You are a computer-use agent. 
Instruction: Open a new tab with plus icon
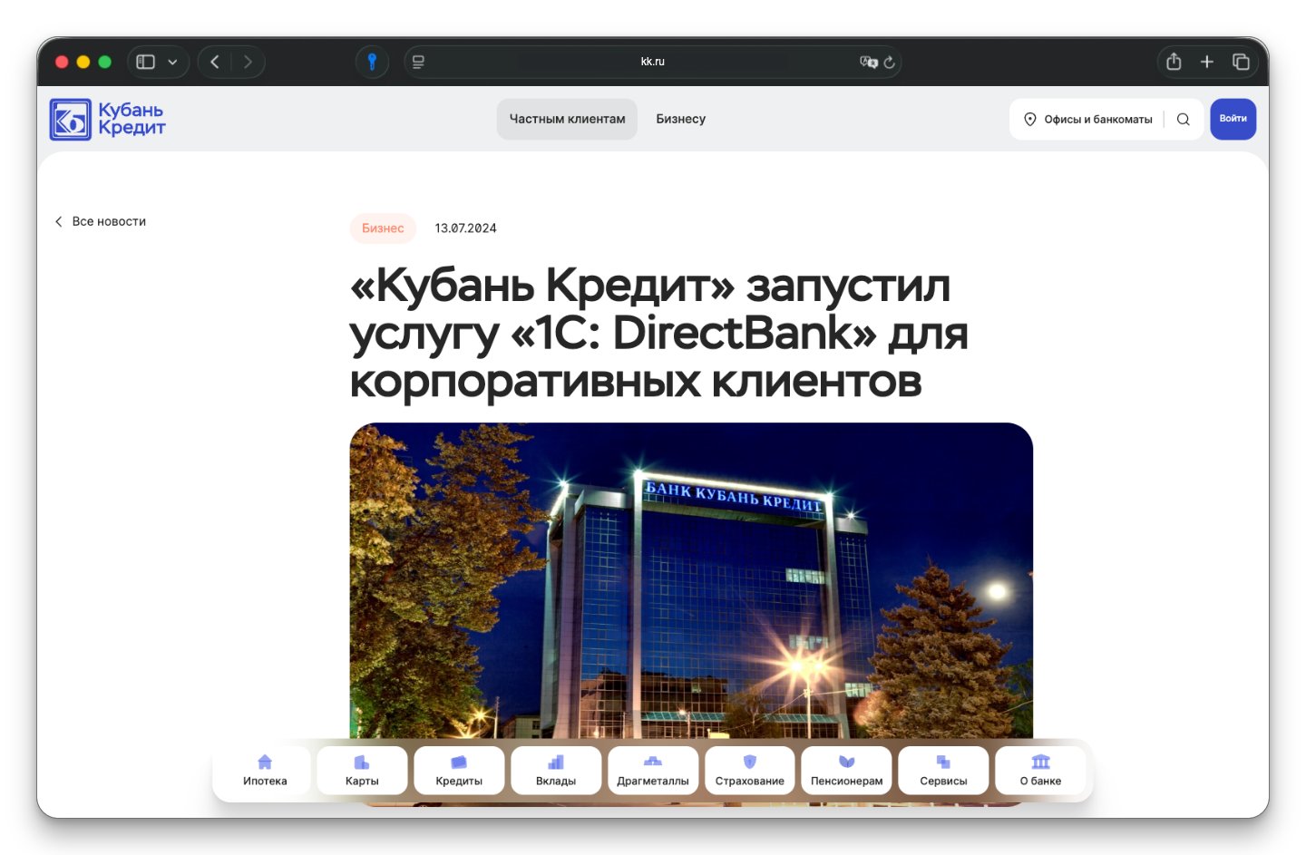click(1207, 62)
